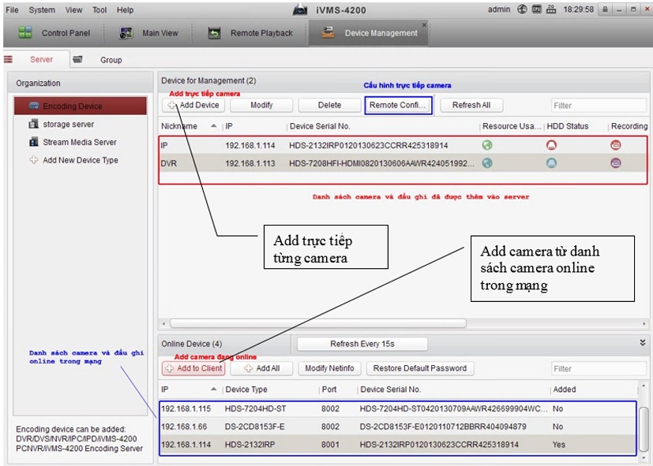
Task: Click HDD Status icon for IP device
Action: tap(551, 145)
